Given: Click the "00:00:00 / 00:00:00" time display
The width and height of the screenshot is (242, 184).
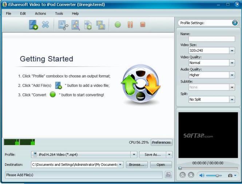Looking at the screenshot, I should point(208,163).
